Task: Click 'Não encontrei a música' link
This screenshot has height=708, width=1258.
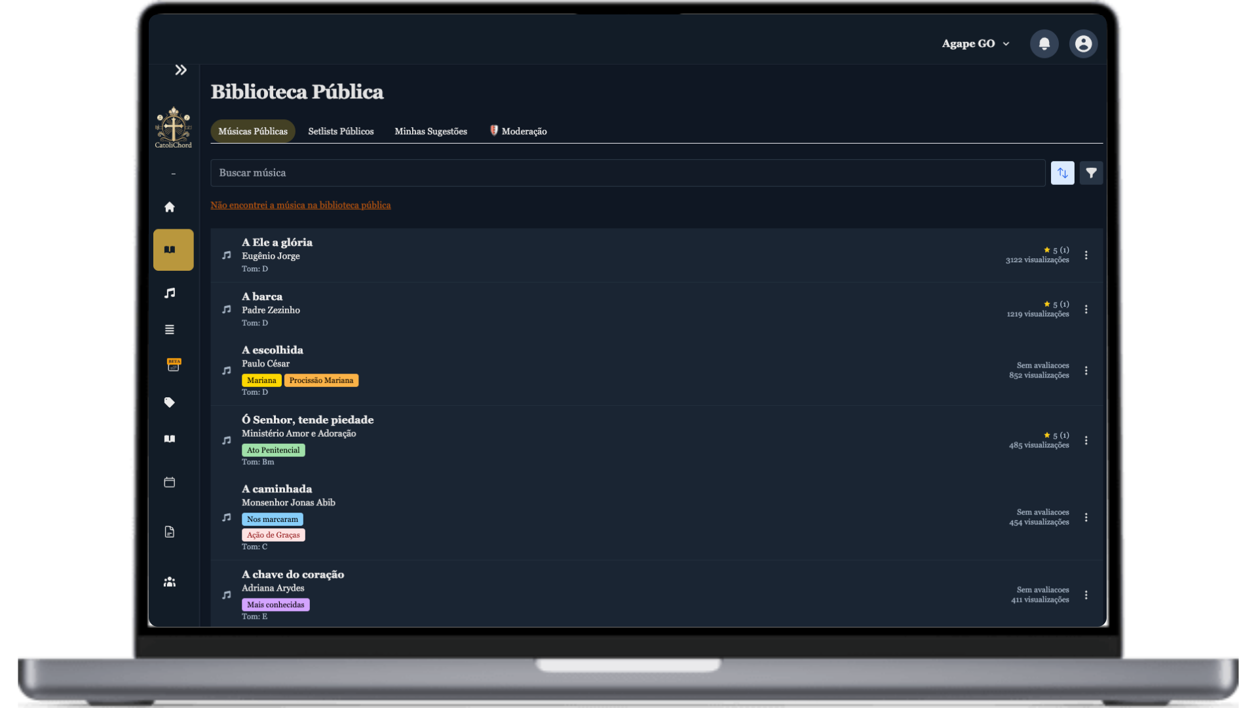Action: tap(300, 205)
